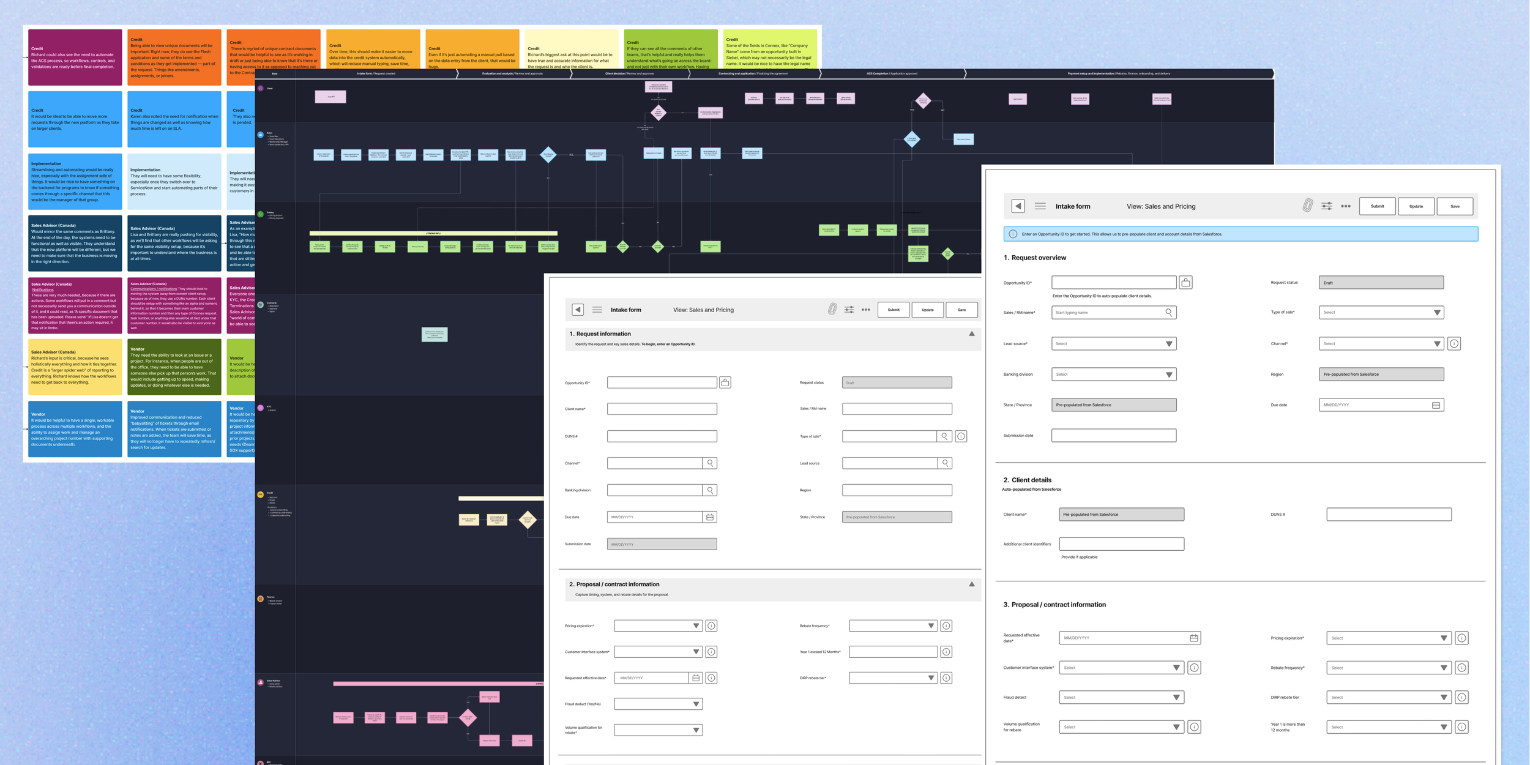Collapse the 1. Request information section
1530x765 pixels.
click(x=971, y=334)
